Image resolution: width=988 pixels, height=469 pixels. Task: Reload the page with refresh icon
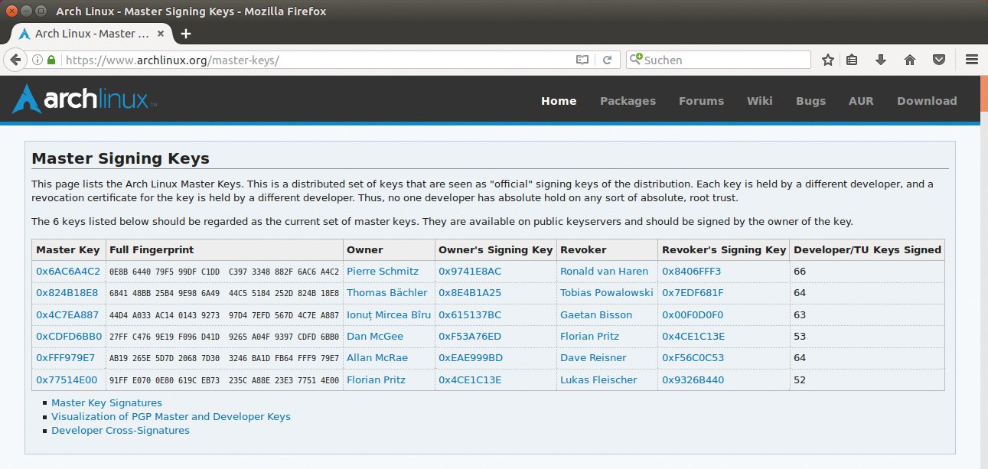[x=607, y=60]
